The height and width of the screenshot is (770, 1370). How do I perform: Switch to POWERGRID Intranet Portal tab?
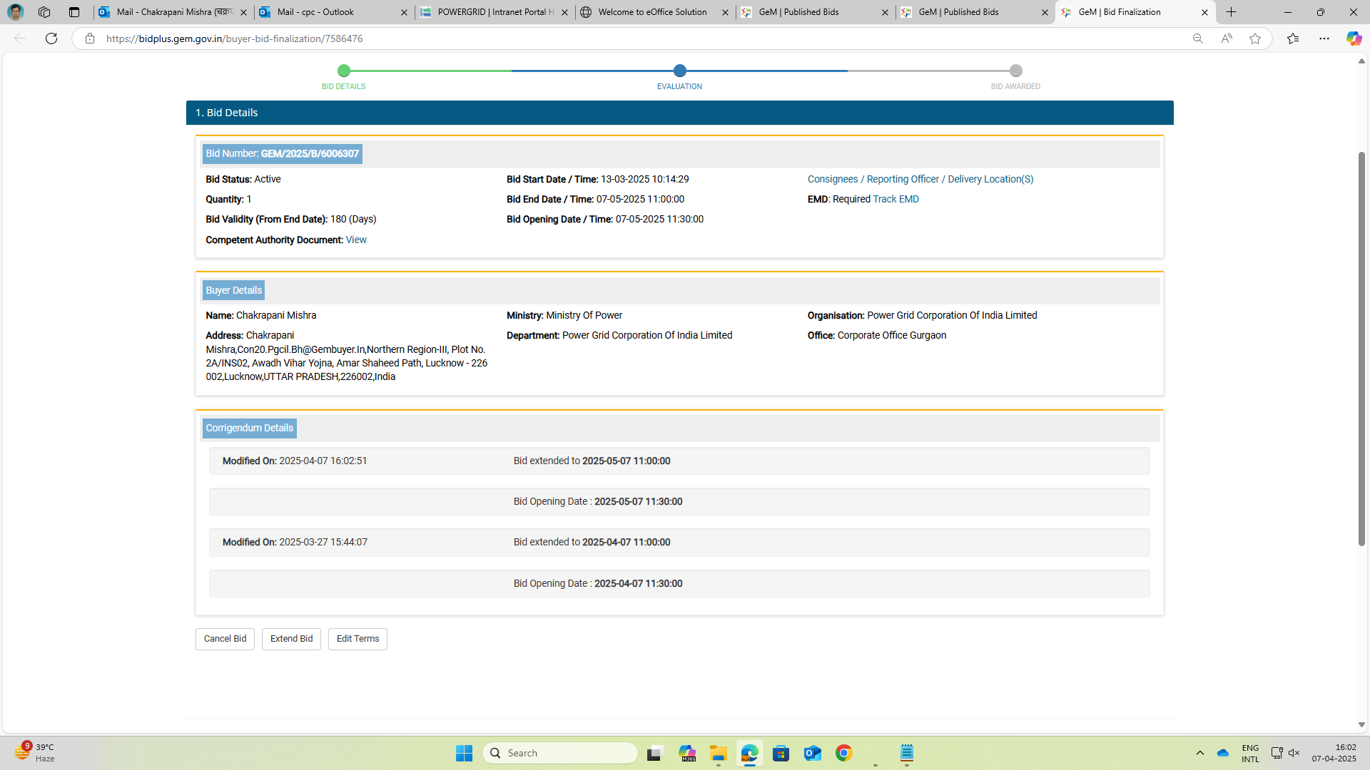coord(494,12)
